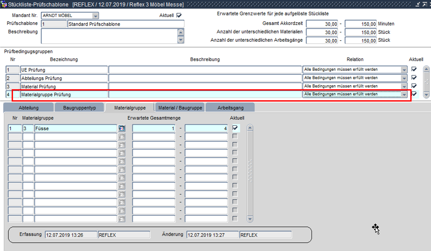
Task: Open Relation dropdown for Material Prüfung
Action: (x=404, y=86)
